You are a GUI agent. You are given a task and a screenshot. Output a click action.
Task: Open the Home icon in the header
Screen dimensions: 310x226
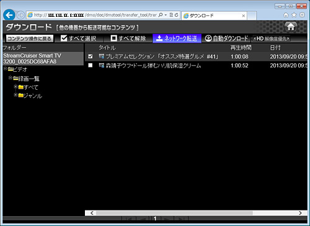coord(291,27)
